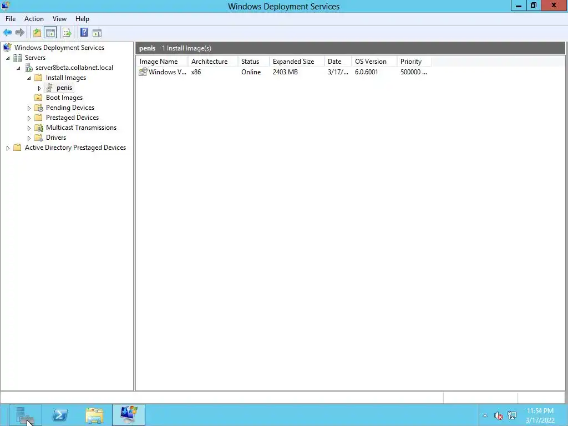Click the x86 architecture cell
Image resolution: width=568 pixels, height=426 pixels.
tap(196, 72)
